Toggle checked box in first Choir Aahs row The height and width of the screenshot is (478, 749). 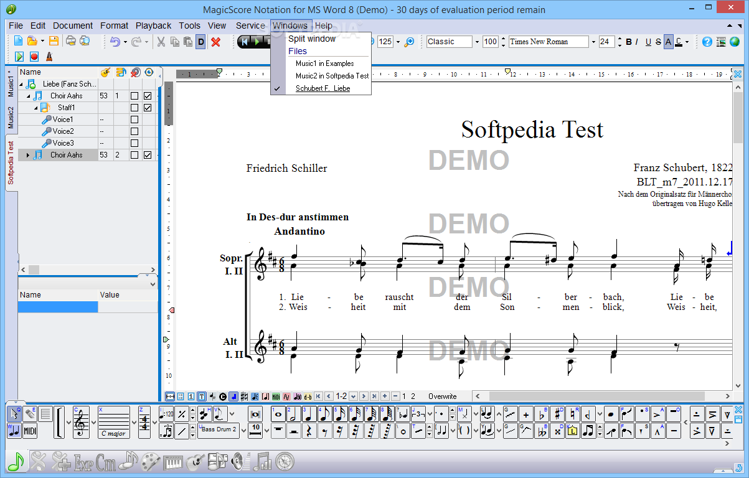(x=148, y=96)
